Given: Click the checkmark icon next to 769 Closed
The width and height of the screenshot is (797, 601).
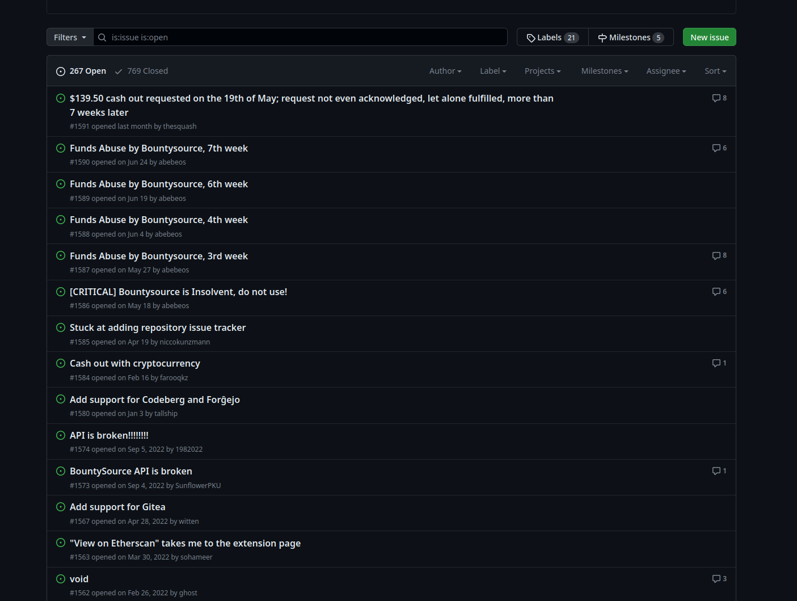Looking at the screenshot, I should tap(118, 71).
